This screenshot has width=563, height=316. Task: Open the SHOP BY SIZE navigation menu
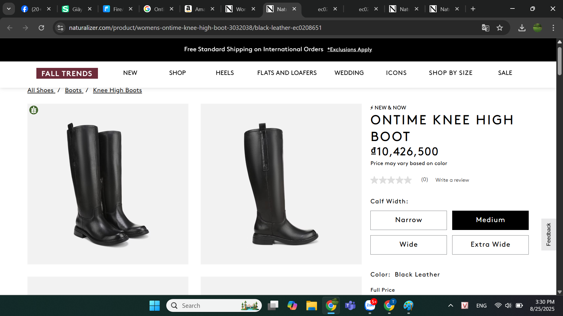(450, 73)
